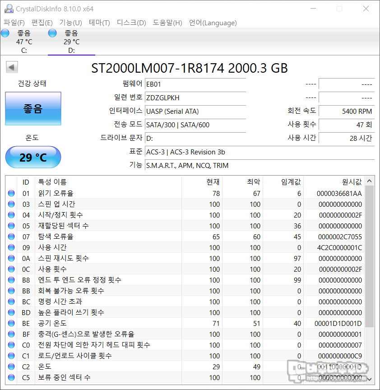Click the standard field ACS-3 Revision 3b
Screen dimensions: 380x390
tap(260, 152)
